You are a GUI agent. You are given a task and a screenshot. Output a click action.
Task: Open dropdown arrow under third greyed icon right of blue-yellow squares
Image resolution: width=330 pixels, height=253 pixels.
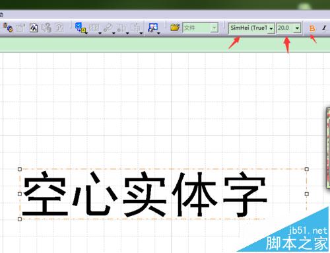(x=127, y=33)
